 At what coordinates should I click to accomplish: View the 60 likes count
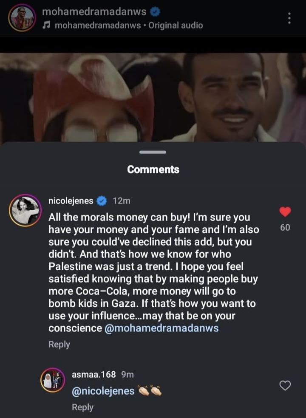(x=285, y=228)
